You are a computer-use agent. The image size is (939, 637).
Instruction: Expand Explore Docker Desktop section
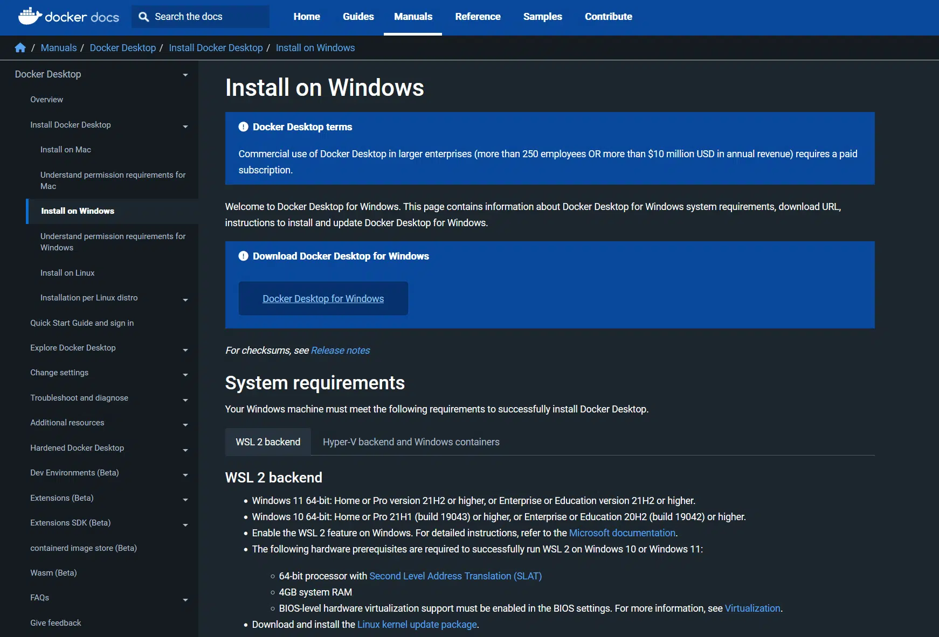pos(185,350)
